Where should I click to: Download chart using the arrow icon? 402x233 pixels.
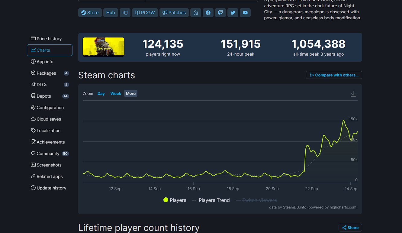[353, 94]
